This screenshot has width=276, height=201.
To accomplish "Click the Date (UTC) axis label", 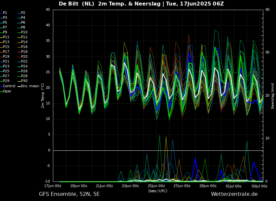I will click(158, 191).
